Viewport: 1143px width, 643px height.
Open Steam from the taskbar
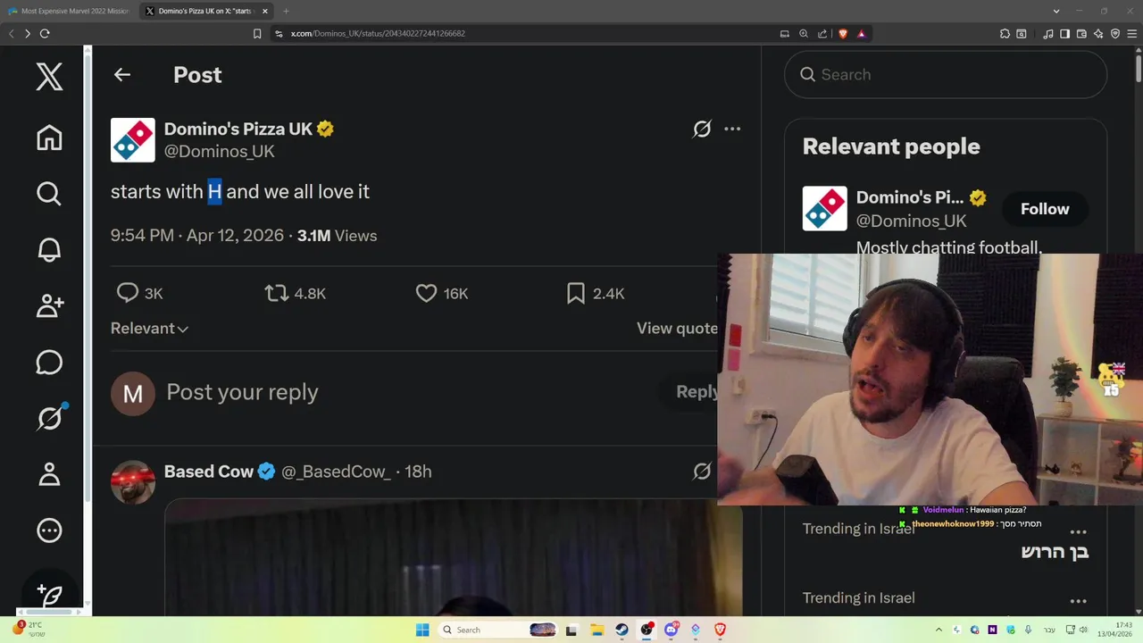pos(622,630)
